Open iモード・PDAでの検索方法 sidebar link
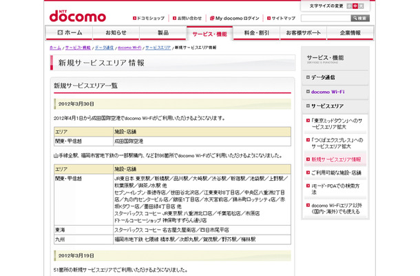The height and width of the screenshot is (276, 420). click(x=335, y=189)
